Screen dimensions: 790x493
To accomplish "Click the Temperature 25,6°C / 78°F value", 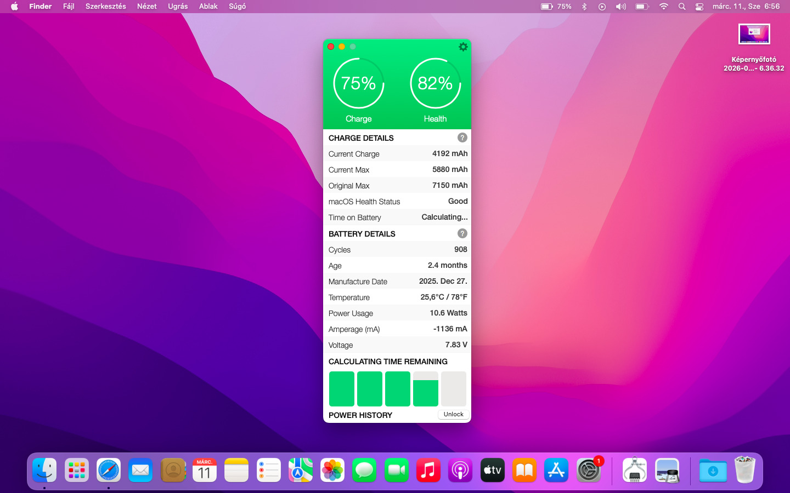I will point(444,297).
